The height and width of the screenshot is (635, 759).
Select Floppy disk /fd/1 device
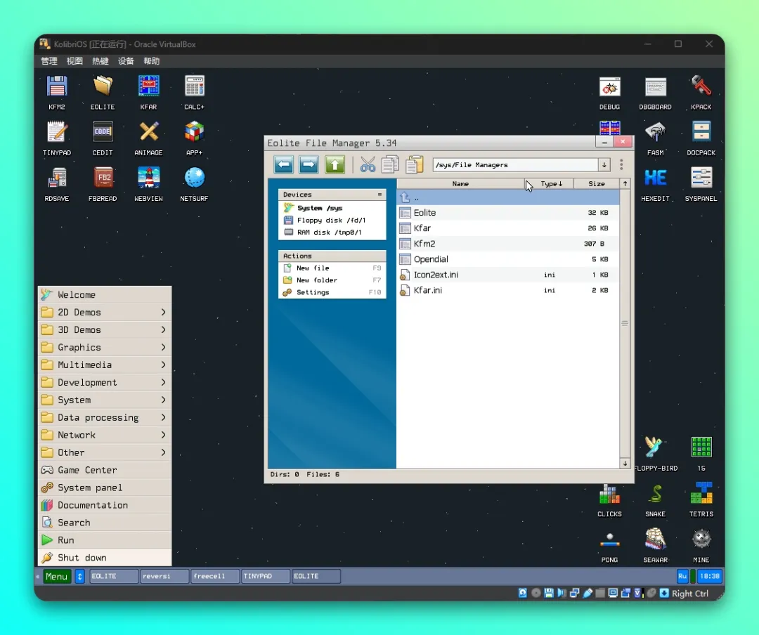coord(332,220)
